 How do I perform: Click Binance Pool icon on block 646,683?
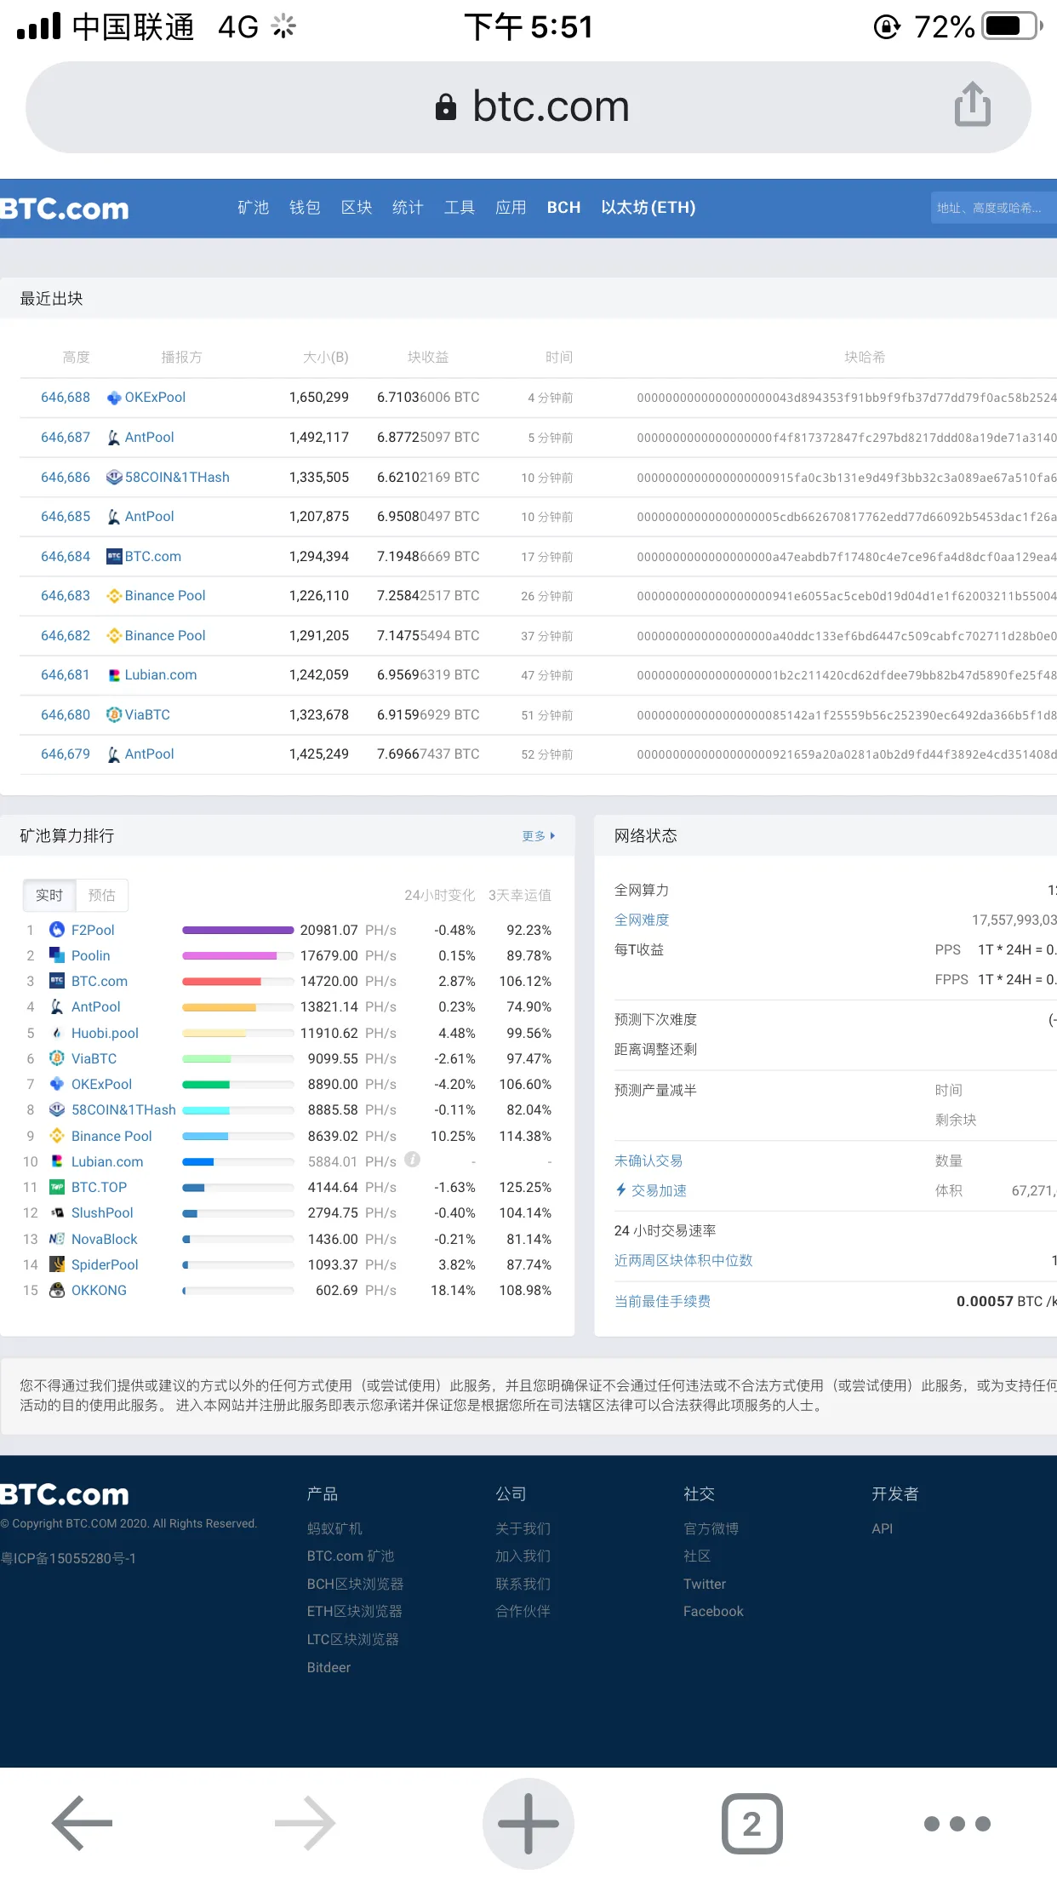(114, 596)
